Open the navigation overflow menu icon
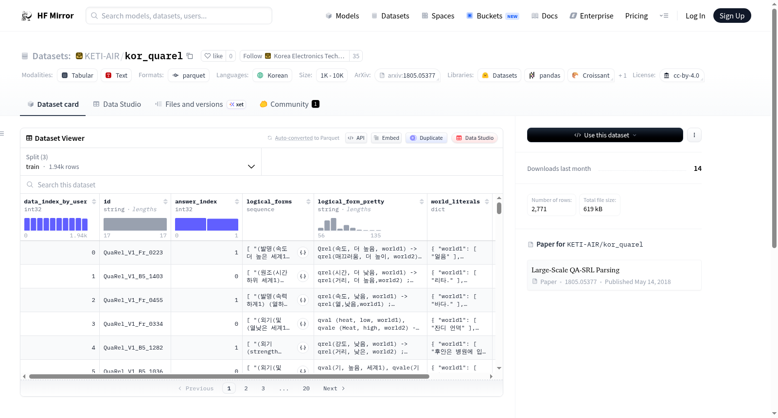 (664, 16)
